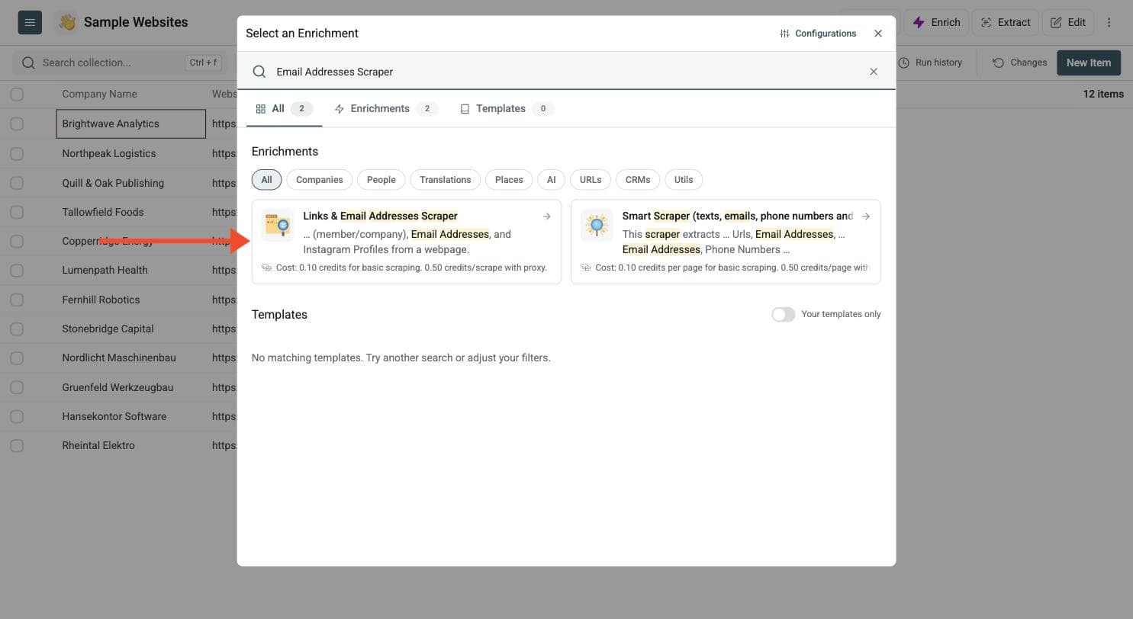Click the Extract button in toolbar

click(1006, 22)
